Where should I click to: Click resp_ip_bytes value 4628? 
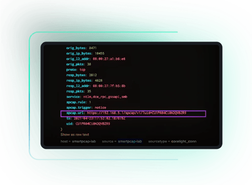click(99, 81)
